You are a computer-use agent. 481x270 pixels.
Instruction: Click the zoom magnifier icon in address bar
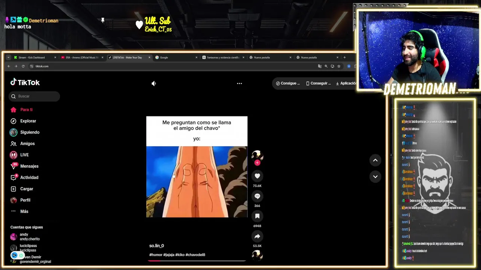click(x=326, y=66)
